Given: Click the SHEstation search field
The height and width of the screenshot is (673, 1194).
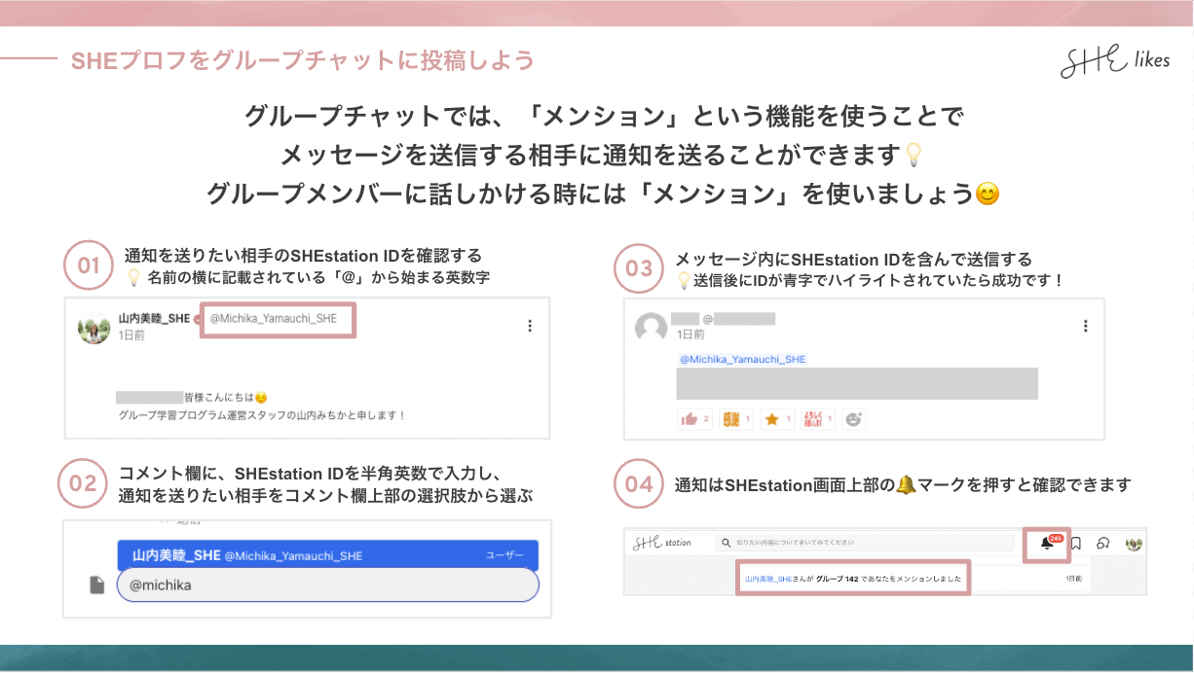Looking at the screenshot, I should [x=865, y=543].
